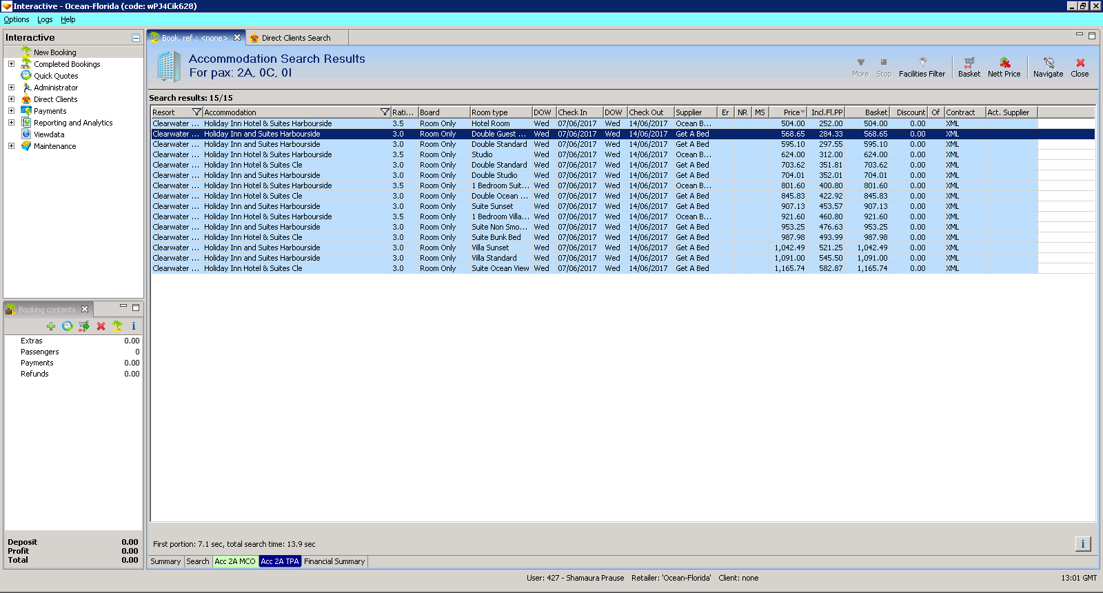Minimize the Interactive navigation panel
Image resolution: width=1103 pixels, height=593 pixels.
136,38
